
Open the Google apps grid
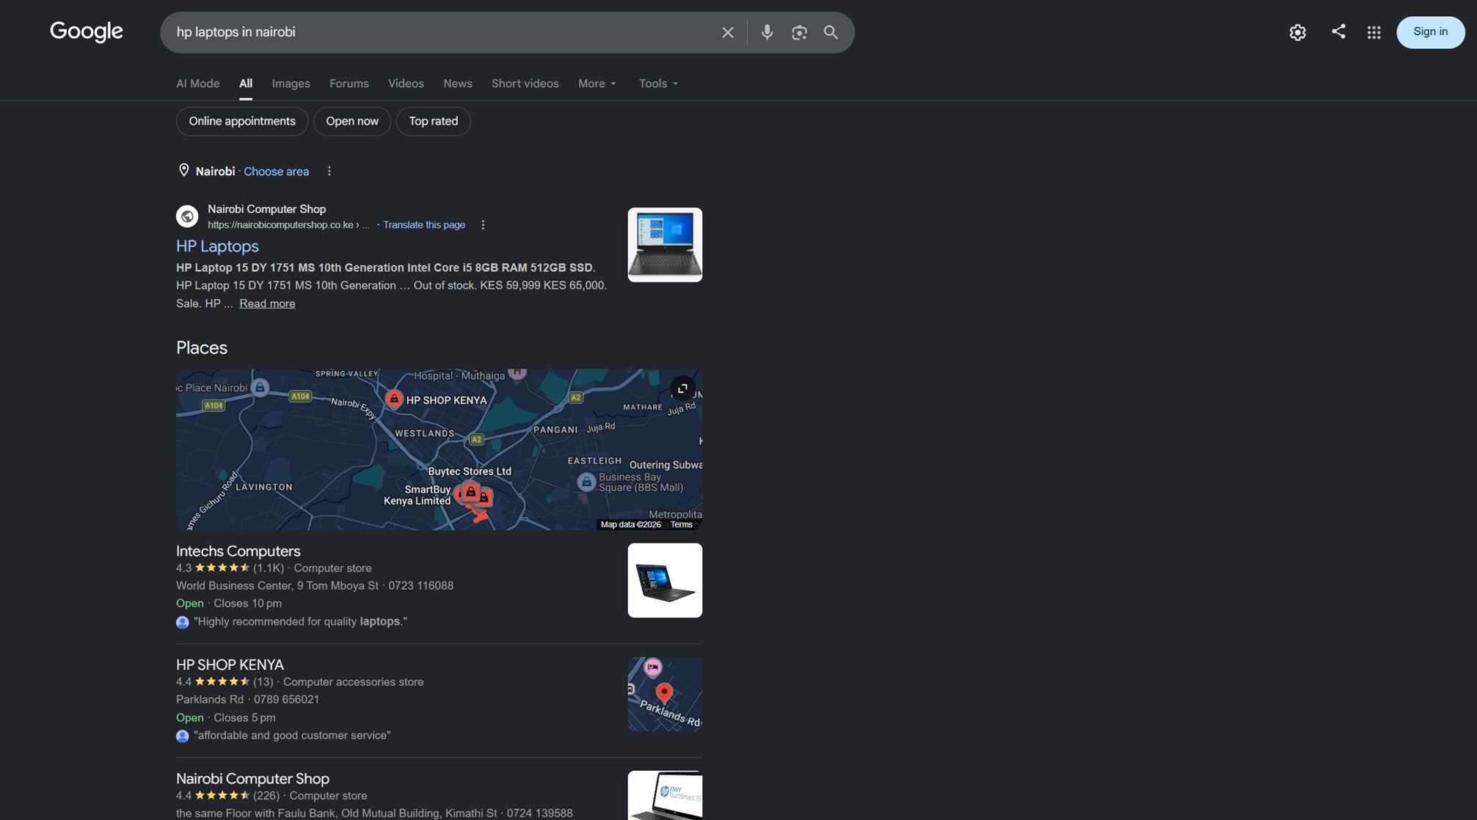1374,32
